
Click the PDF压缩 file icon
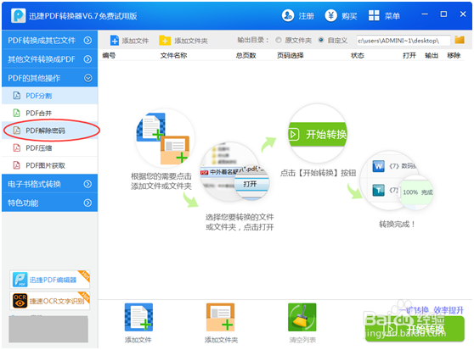click(17, 148)
